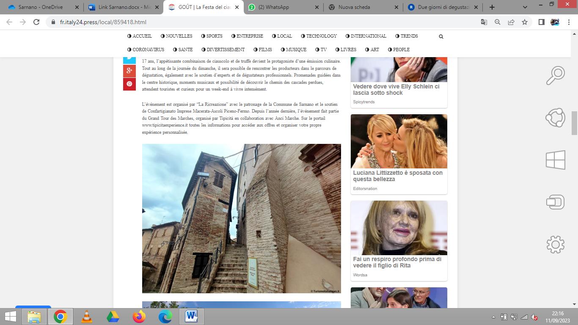Open the Devices charm
This screenshot has width=578, height=325.
tap(556, 202)
